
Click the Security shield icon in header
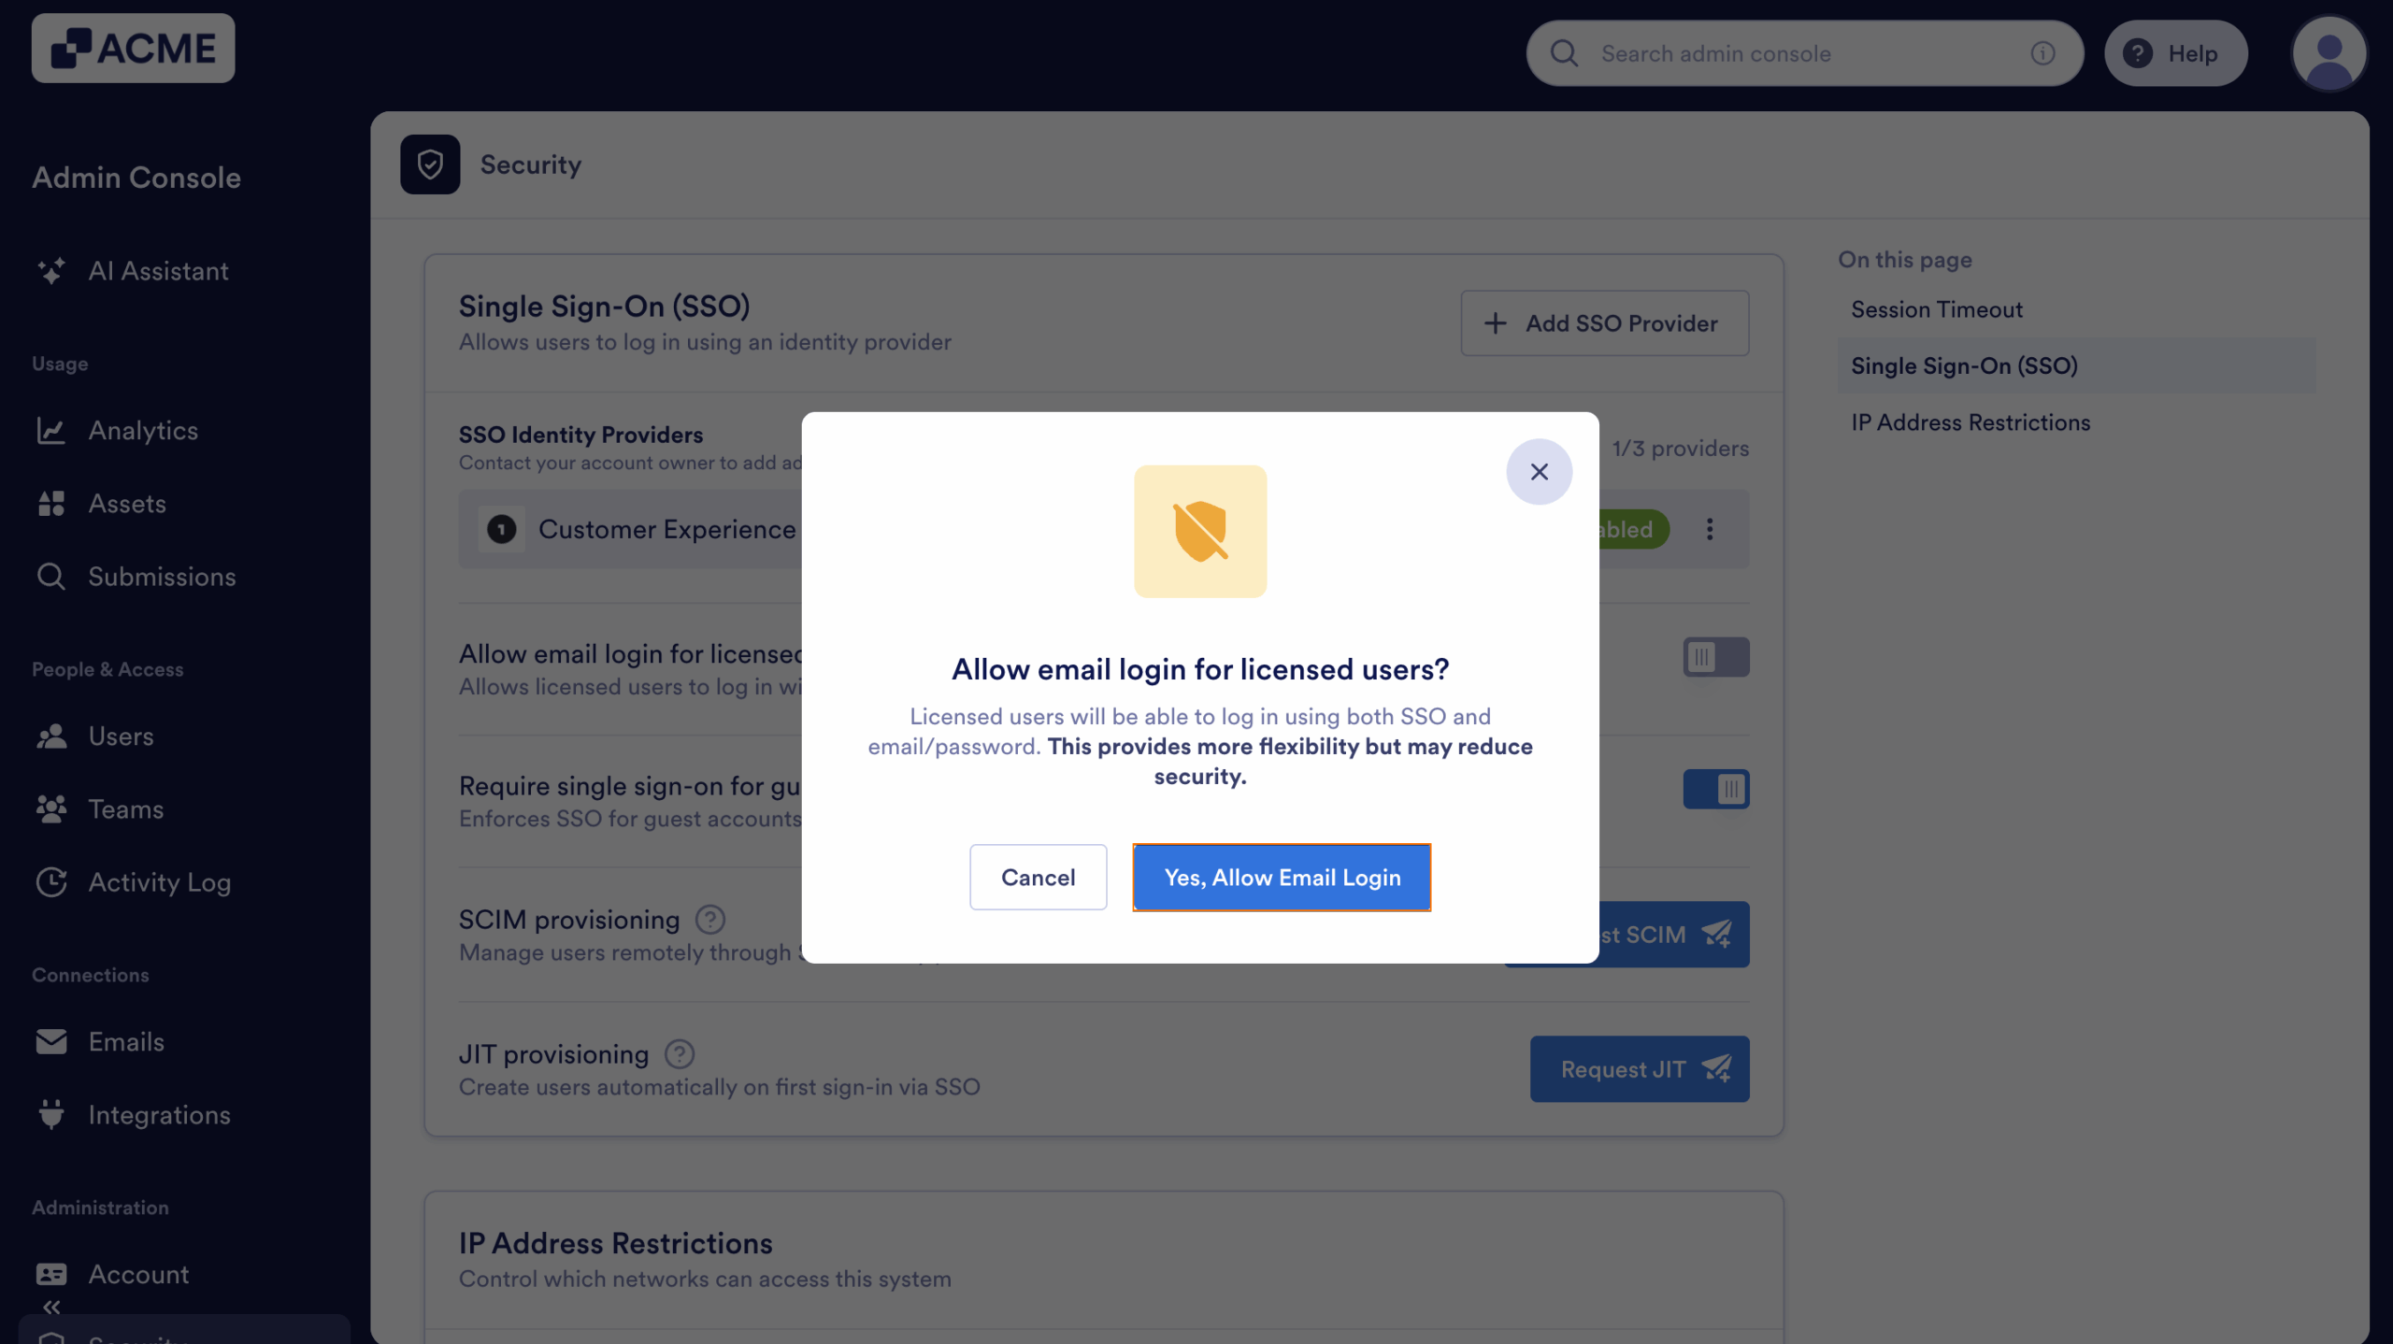pyautogui.click(x=430, y=164)
